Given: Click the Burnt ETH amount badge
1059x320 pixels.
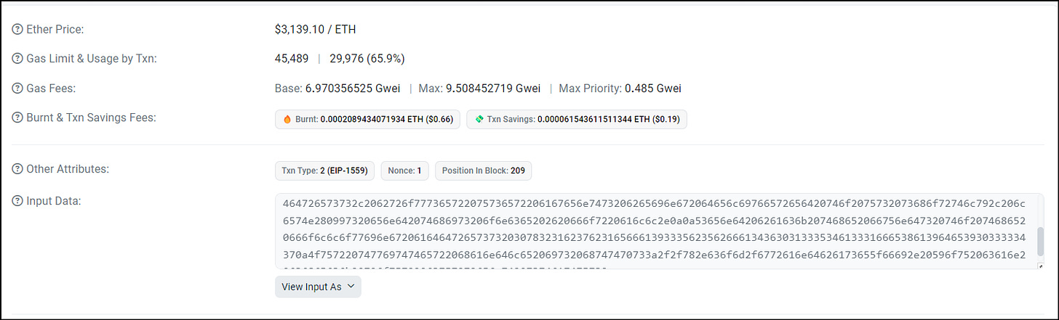Looking at the screenshot, I should pyautogui.click(x=367, y=119).
